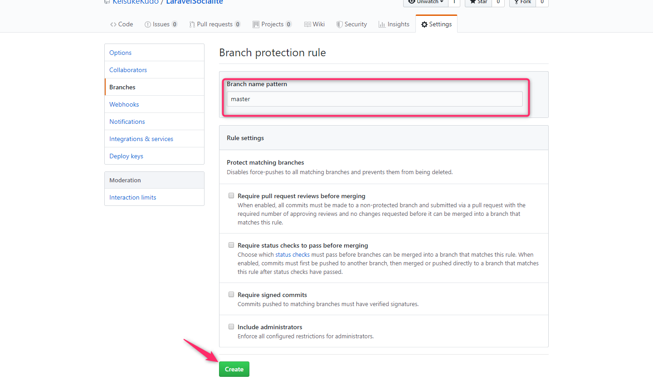Viewport: 653px width, 390px height.
Task: Tick the Require signed commits checkbox
Action: [x=231, y=294]
